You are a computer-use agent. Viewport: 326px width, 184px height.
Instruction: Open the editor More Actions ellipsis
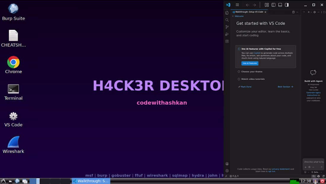(297, 12)
